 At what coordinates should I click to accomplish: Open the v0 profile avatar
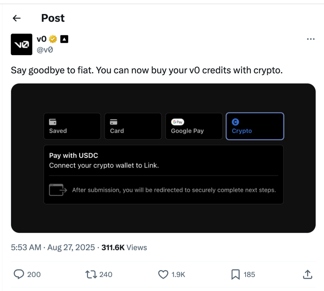22,44
